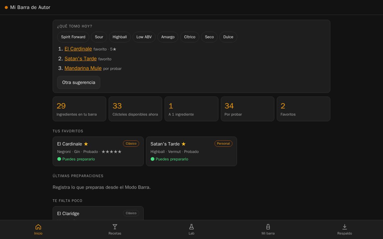Open the Respaldo download icon
This screenshot has height=239, width=383.
coord(345,227)
